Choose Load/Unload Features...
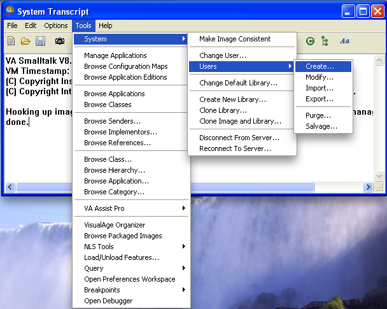Image resolution: width=387 pixels, height=309 pixels. [x=131, y=257]
